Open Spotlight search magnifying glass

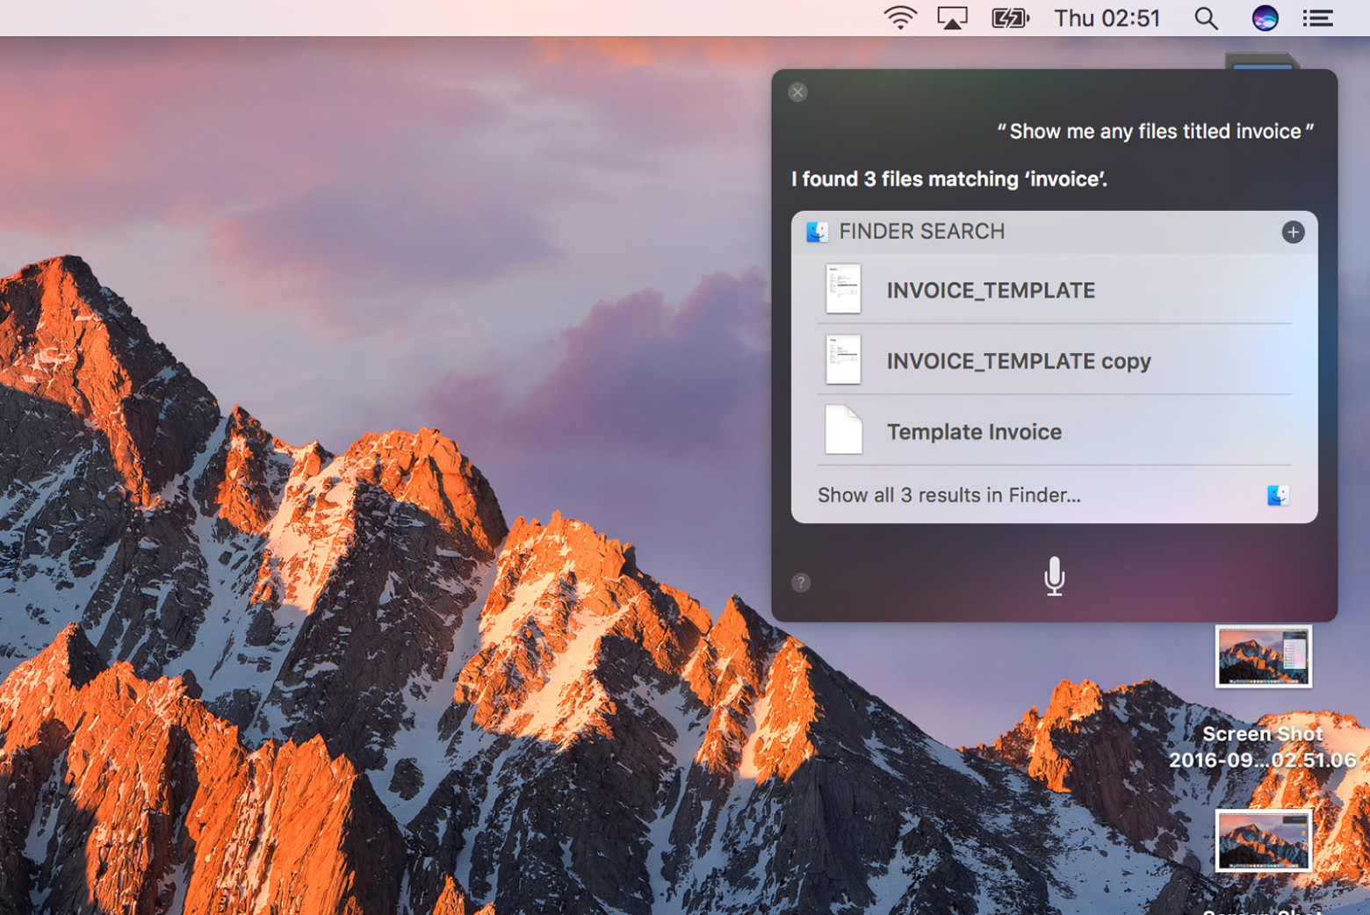click(1206, 18)
